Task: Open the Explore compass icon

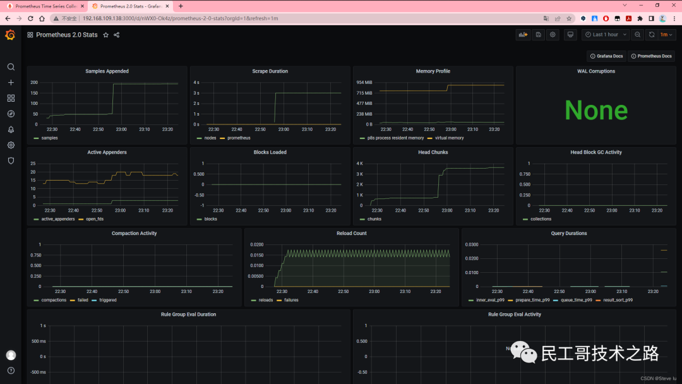Action: click(x=11, y=114)
